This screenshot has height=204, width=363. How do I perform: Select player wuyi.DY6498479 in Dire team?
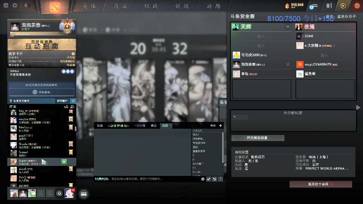tap(325, 64)
